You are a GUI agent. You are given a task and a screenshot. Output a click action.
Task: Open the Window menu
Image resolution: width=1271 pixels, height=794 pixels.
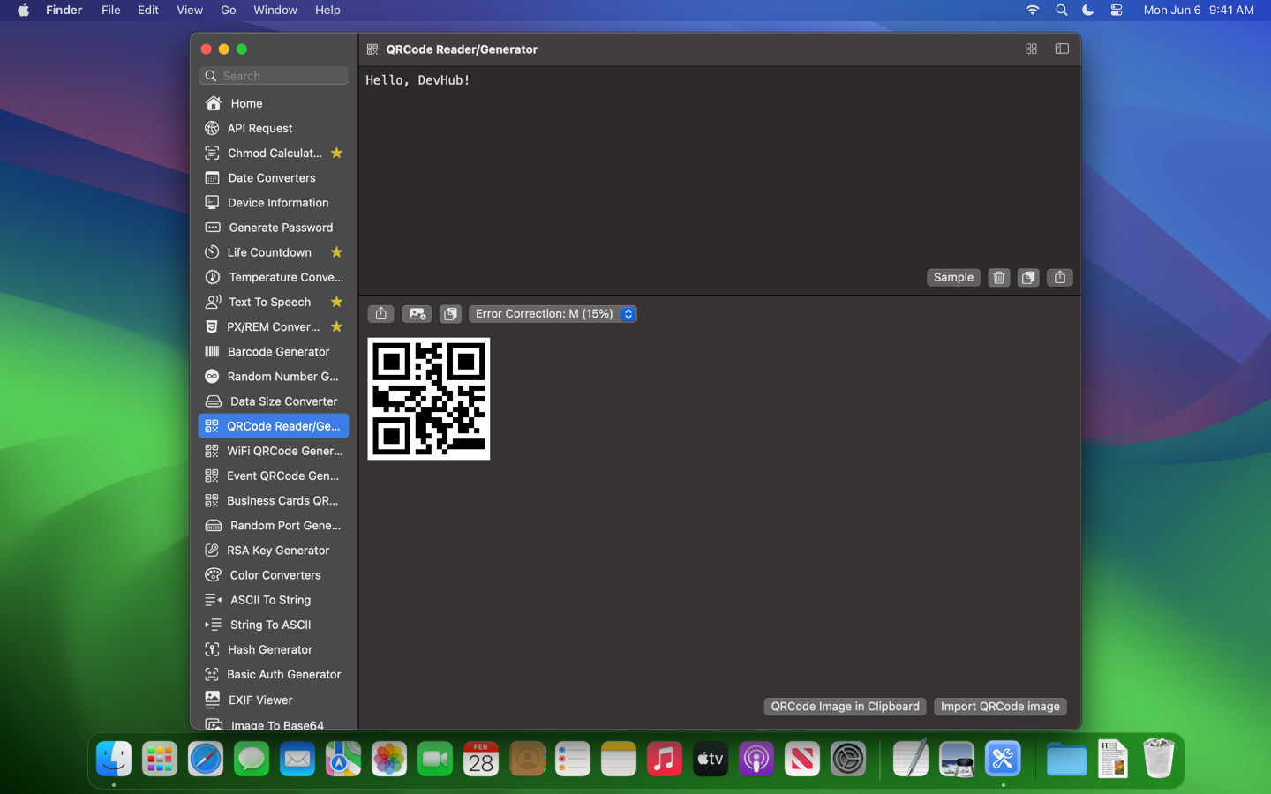click(x=275, y=10)
